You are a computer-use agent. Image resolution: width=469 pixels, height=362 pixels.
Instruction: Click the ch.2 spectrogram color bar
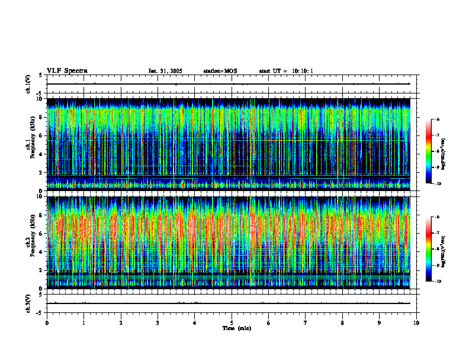429,249
